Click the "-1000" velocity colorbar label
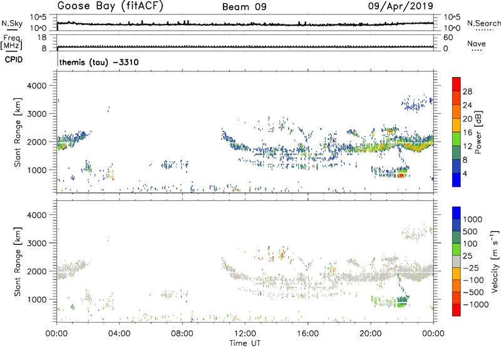This screenshot has height=347, width=501. pos(475,304)
